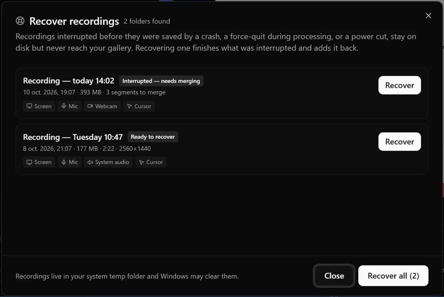Click the lifebuoy icon next to Recover recordings
This screenshot has width=444, height=297.
pos(20,21)
